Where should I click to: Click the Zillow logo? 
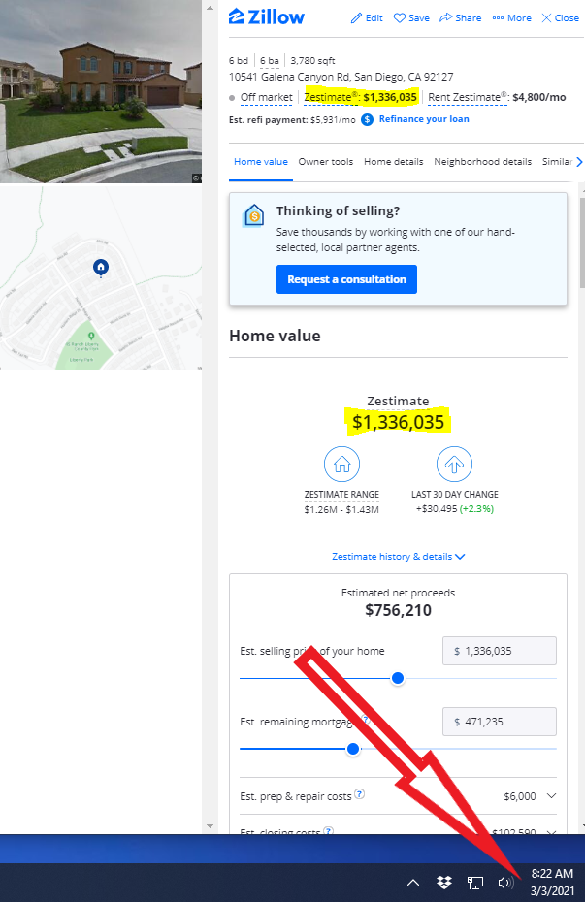point(267,17)
